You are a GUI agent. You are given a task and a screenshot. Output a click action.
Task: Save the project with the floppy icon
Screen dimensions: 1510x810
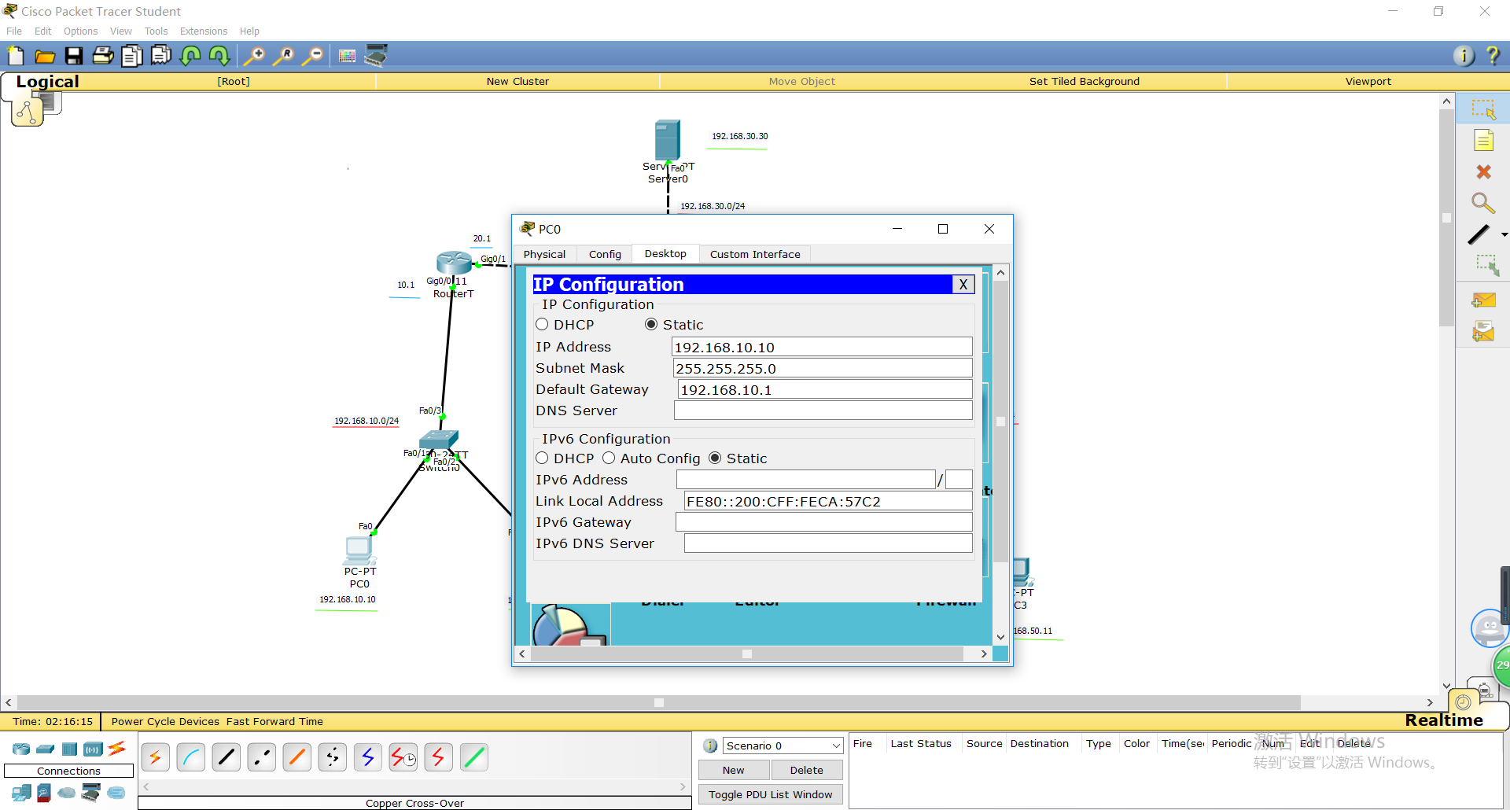pyautogui.click(x=74, y=56)
